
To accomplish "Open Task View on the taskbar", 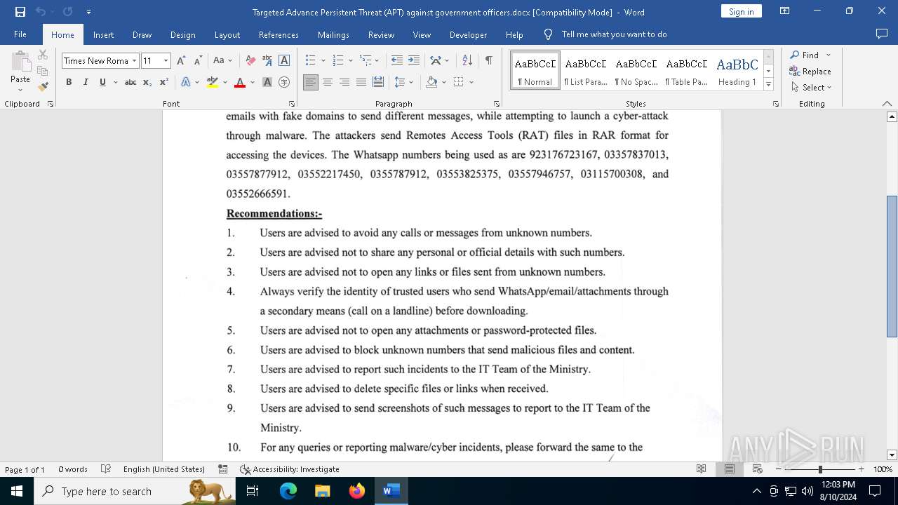I will 253,491.
